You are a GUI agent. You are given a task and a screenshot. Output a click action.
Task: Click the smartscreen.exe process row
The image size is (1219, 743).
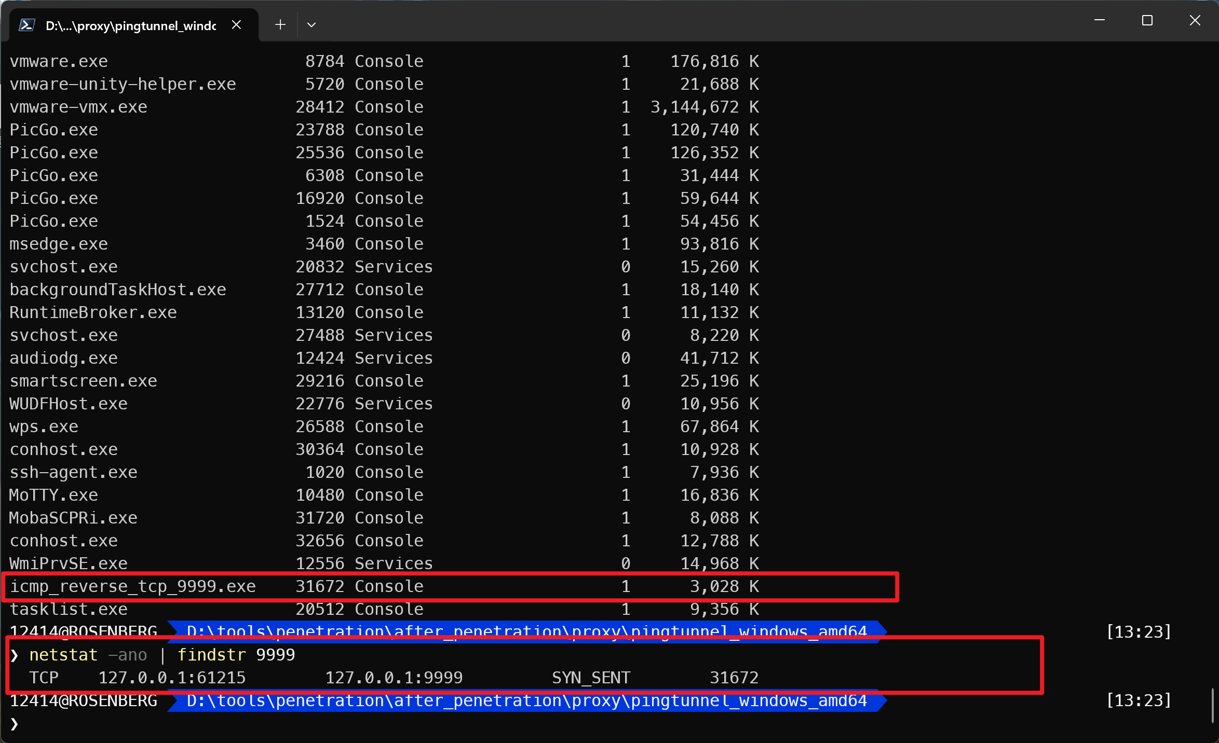(83, 381)
